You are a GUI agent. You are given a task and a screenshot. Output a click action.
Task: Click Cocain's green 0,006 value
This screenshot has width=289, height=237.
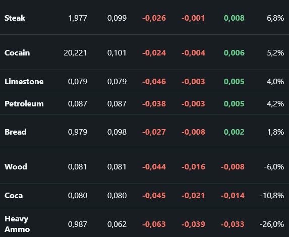click(x=234, y=53)
